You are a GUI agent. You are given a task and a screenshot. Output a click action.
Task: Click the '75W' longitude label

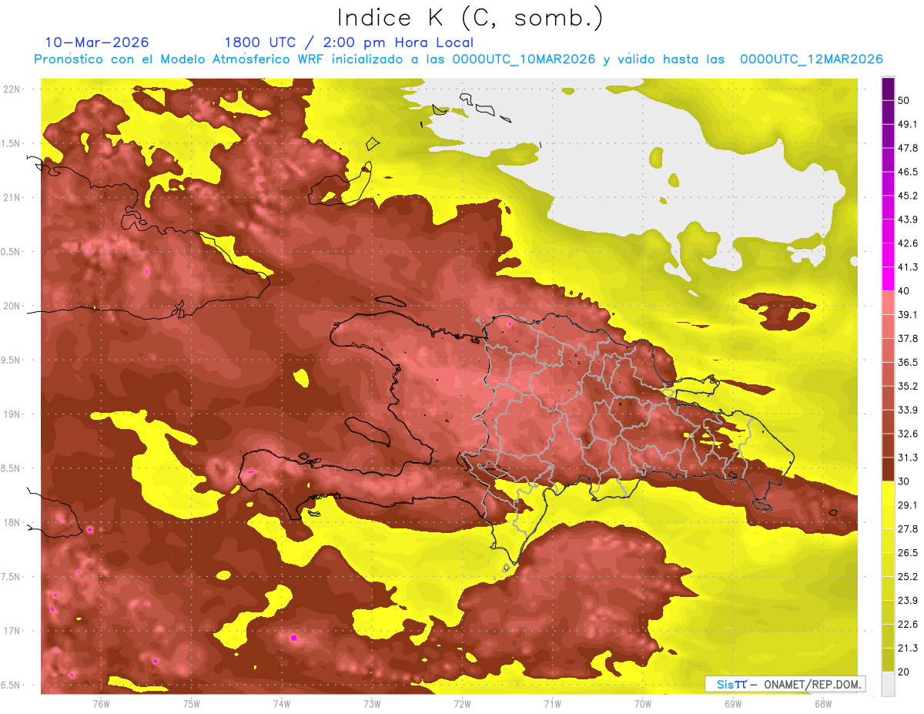tap(191, 703)
